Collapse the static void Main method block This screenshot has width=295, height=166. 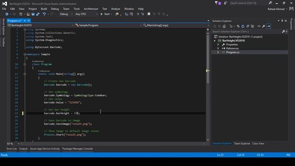click(x=24, y=74)
